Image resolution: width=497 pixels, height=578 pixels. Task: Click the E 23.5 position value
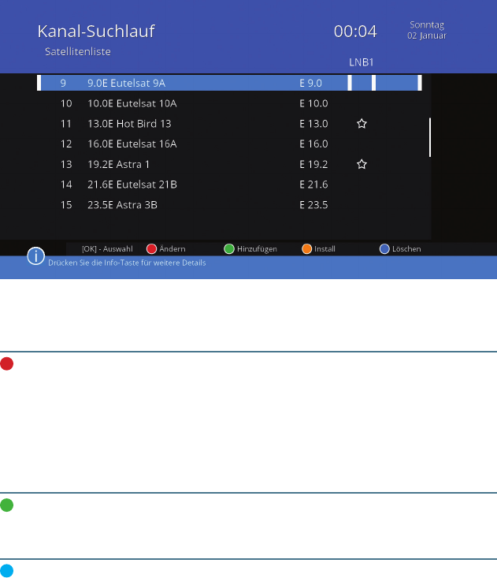pos(313,205)
